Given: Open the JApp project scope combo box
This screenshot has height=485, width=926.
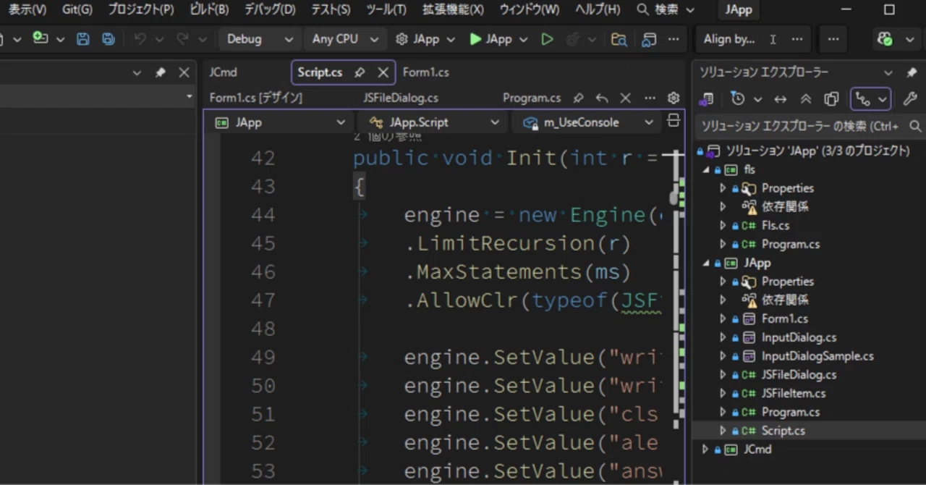Looking at the screenshot, I should 279,122.
